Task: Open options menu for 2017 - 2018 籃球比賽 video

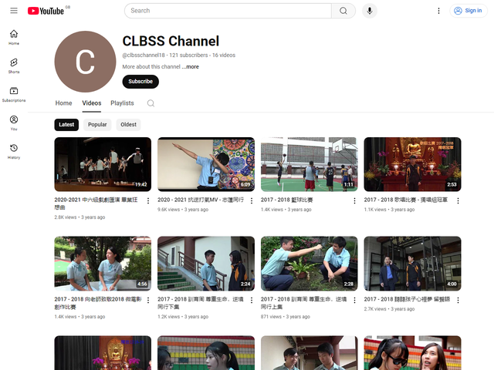Action: pyautogui.click(x=354, y=200)
